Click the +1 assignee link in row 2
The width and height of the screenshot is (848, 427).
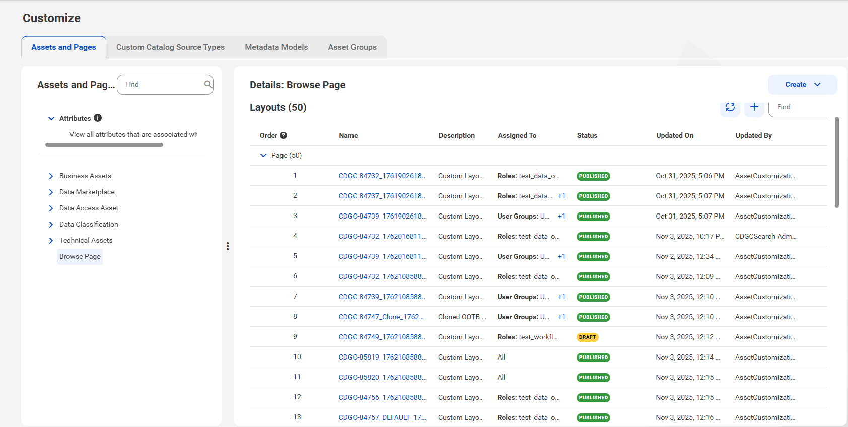(x=561, y=196)
